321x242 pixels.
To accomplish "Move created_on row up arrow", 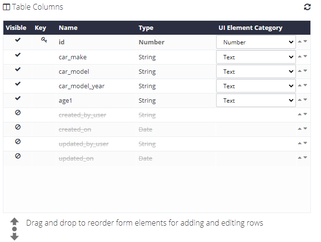I will pos(299,129).
